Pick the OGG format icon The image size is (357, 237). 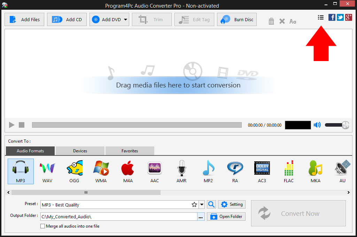[74, 171]
